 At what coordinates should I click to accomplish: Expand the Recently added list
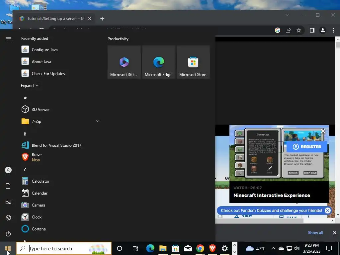pos(30,85)
